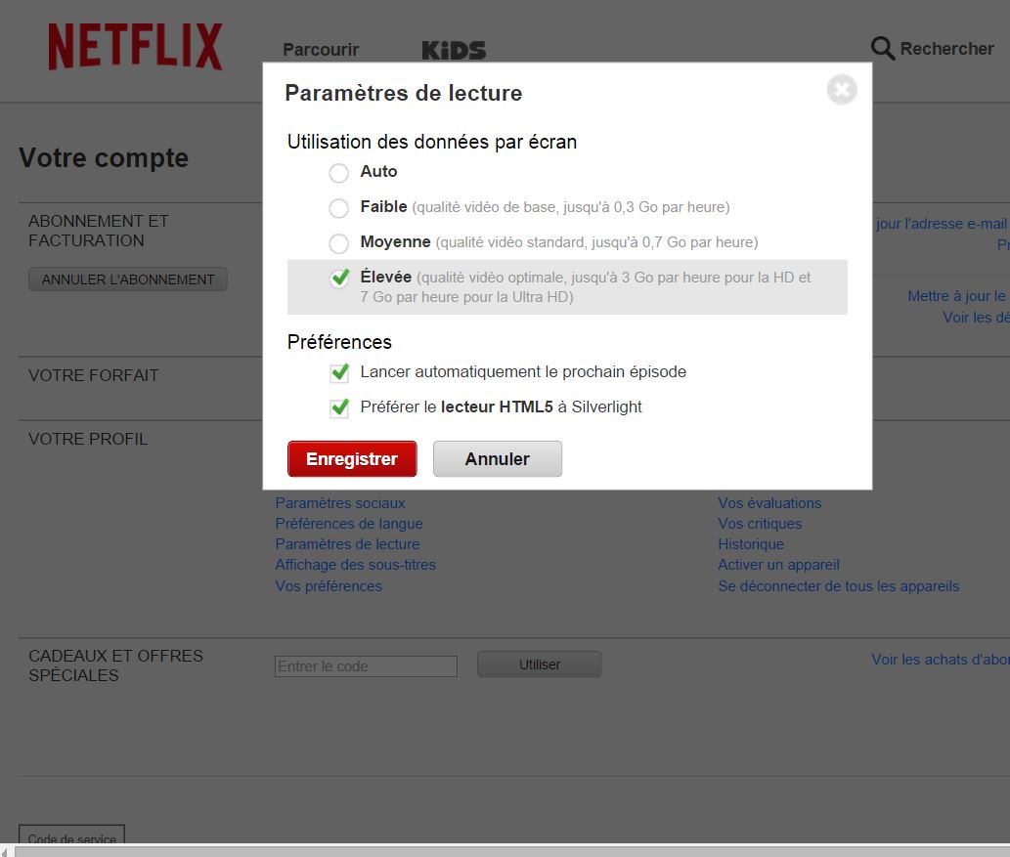This screenshot has width=1010, height=857.
Task: Select Moyenne data usage option
Action: pos(339,243)
